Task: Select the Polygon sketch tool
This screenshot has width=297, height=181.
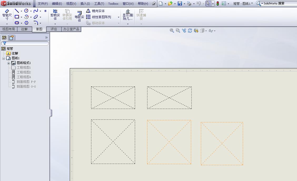Action: [26, 23]
